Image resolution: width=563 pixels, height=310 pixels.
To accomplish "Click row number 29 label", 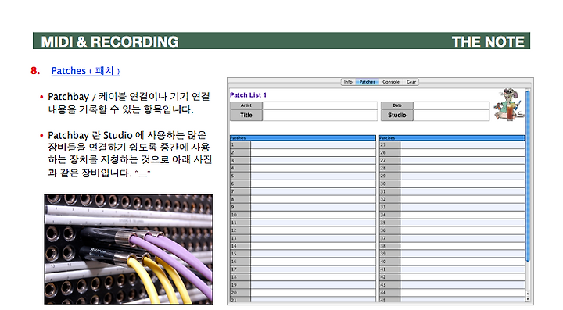I will pyautogui.click(x=390, y=176).
